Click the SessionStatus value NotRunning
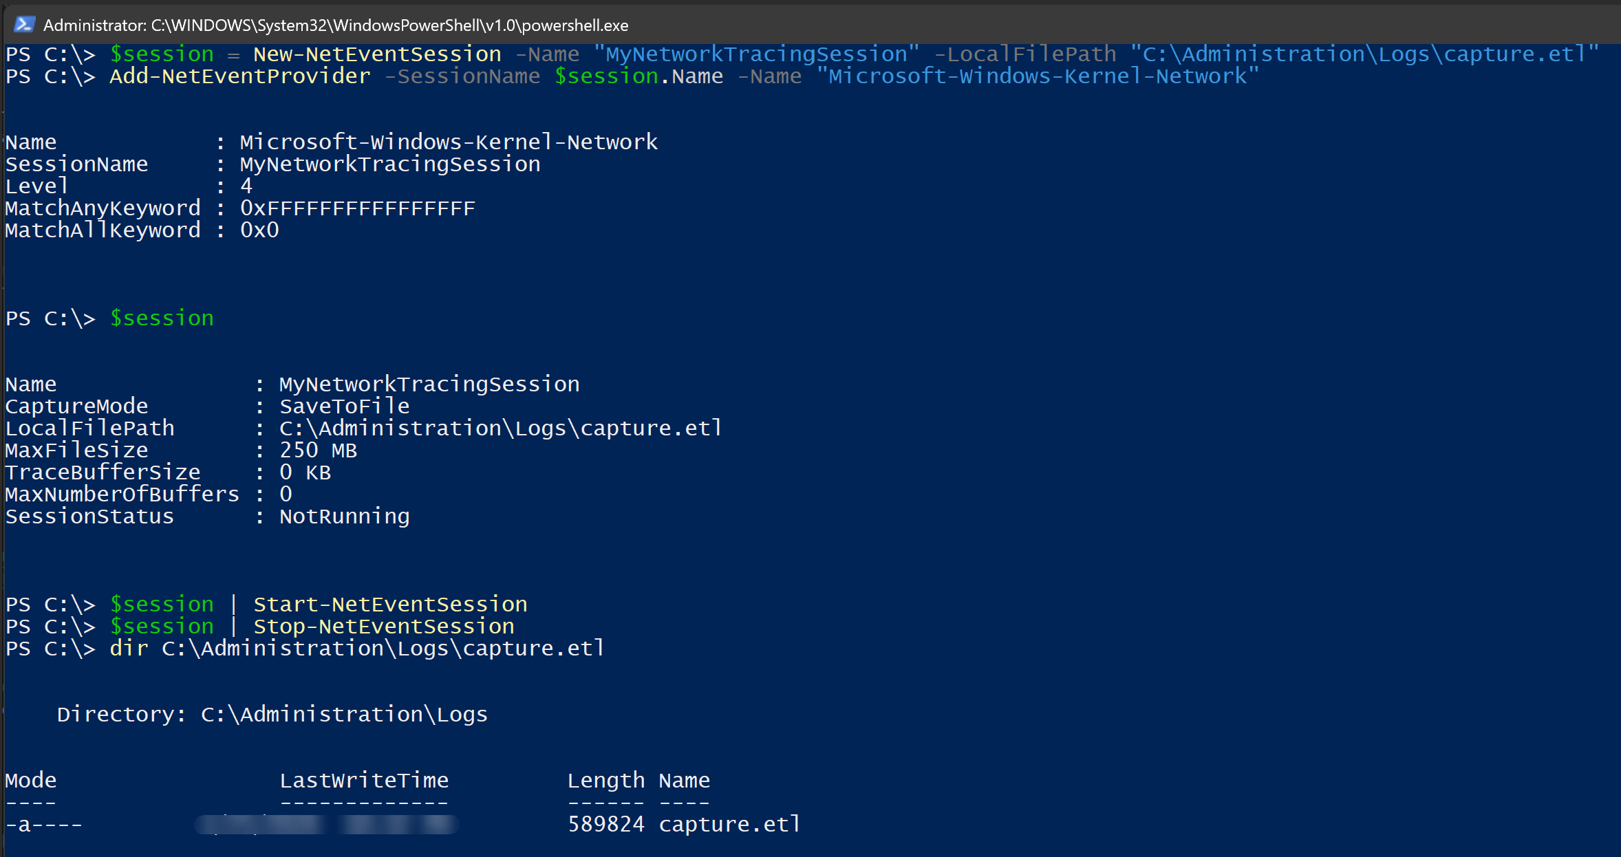The height and width of the screenshot is (857, 1621). (x=344, y=517)
